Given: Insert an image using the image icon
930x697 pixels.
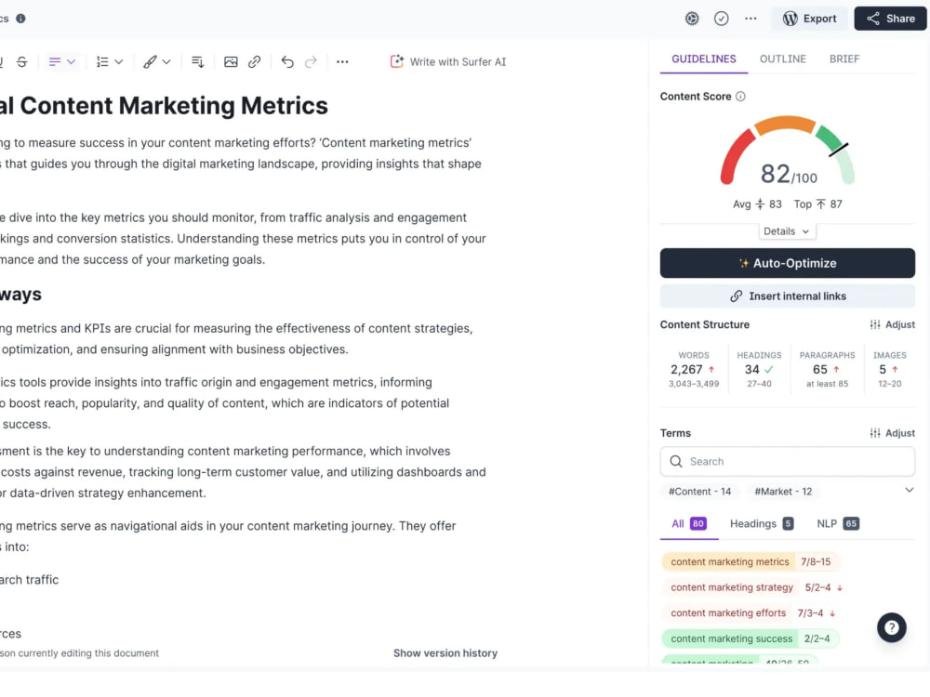Looking at the screenshot, I should click(x=231, y=61).
